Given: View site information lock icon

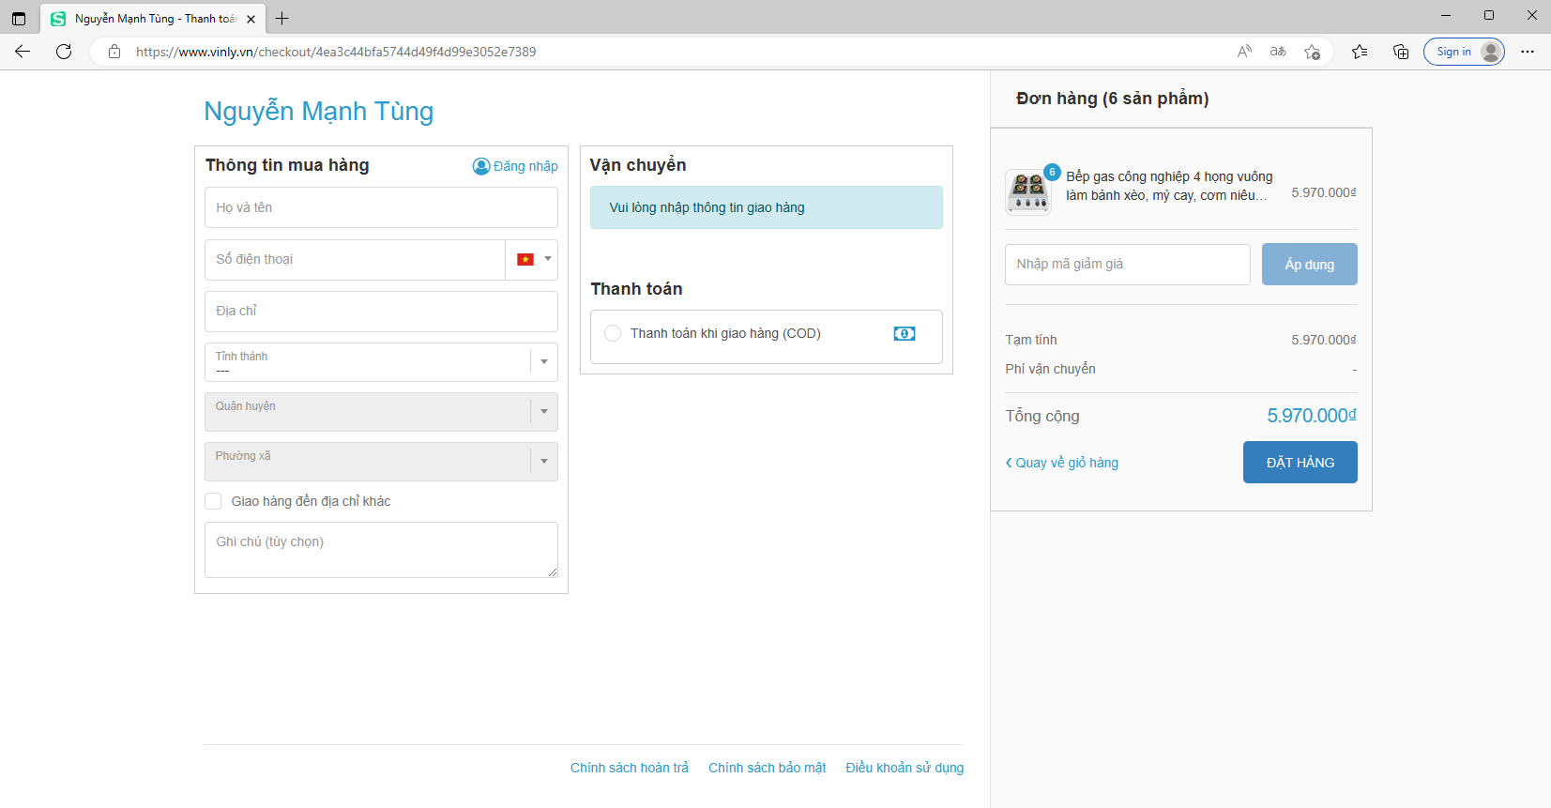Looking at the screenshot, I should pos(114,52).
